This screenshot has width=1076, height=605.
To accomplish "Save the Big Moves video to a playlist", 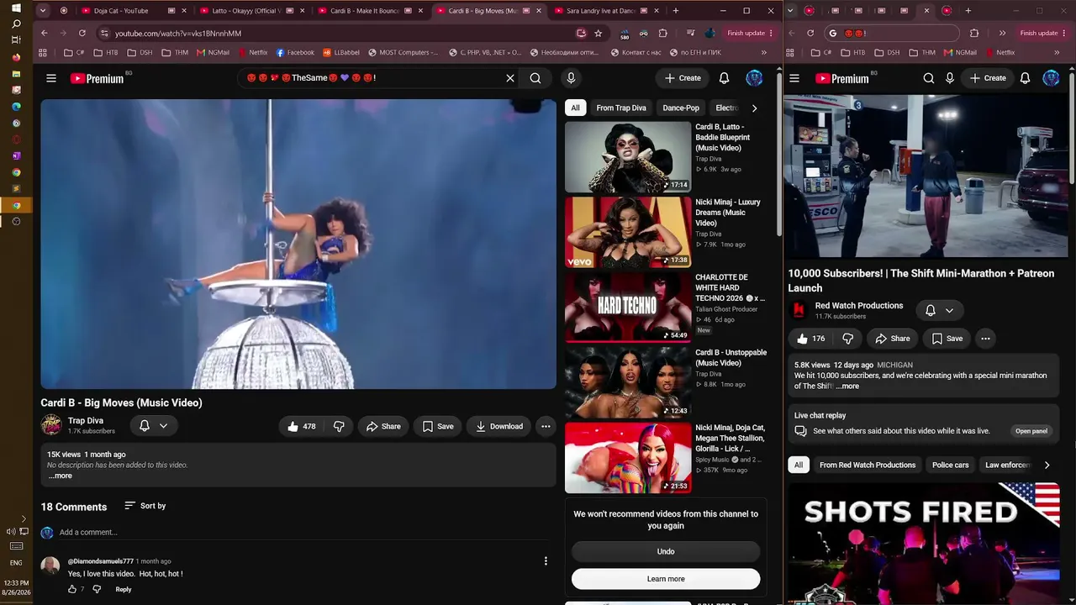I will point(438,426).
